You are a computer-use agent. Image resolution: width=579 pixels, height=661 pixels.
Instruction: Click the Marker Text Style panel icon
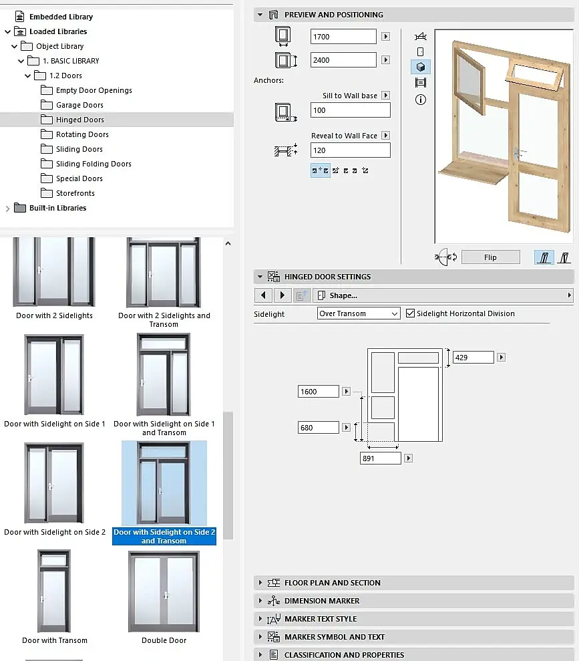coord(274,619)
